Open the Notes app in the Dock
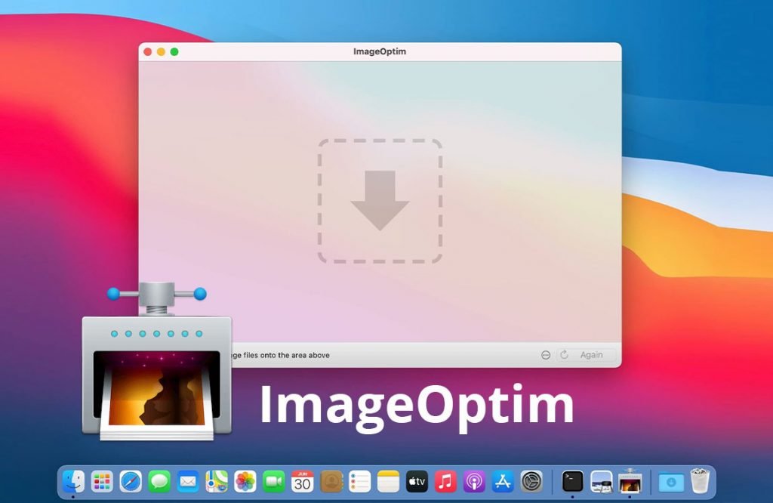The width and height of the screenshot is (773, 503). pos(389,481)
